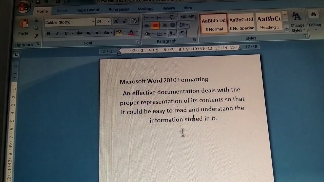Open font color dropdown arrow
The image size is (324, 182).
coord(137,32)
